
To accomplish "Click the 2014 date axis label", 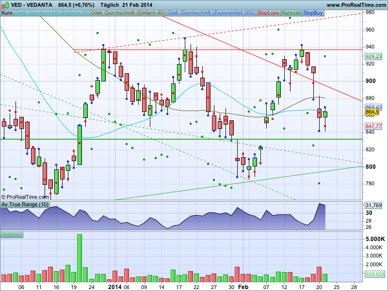I will tap(115, 287).
